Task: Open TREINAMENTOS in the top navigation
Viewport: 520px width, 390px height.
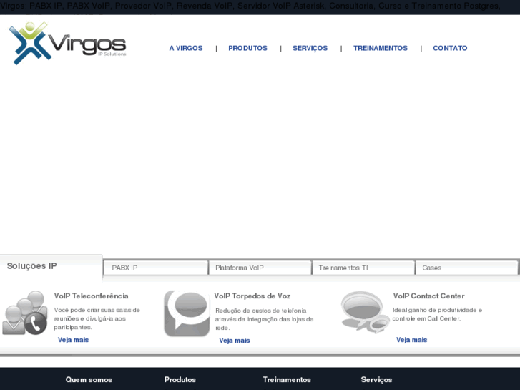Action: 381,48
